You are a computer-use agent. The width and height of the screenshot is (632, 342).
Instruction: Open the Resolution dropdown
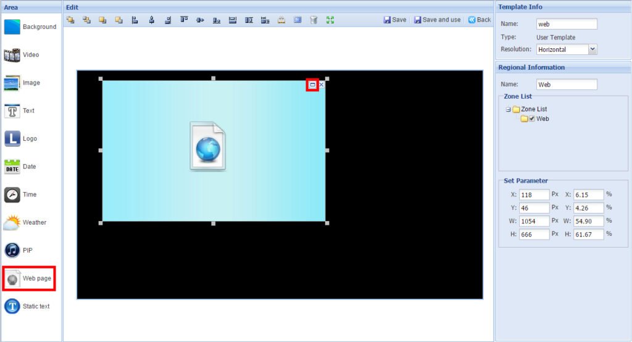592,49
